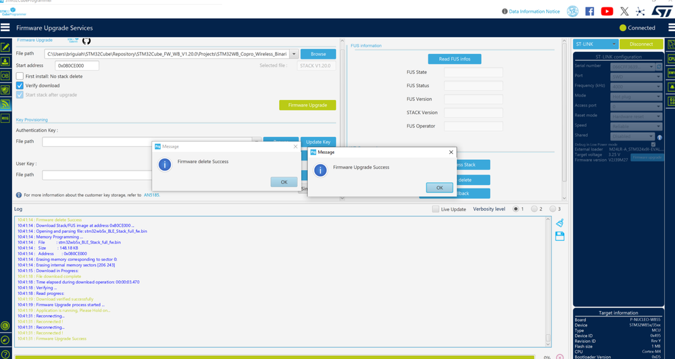Select verbosity level 1 radio button
The width and height of the screenshot is (675, 359).
coord(516,209)
